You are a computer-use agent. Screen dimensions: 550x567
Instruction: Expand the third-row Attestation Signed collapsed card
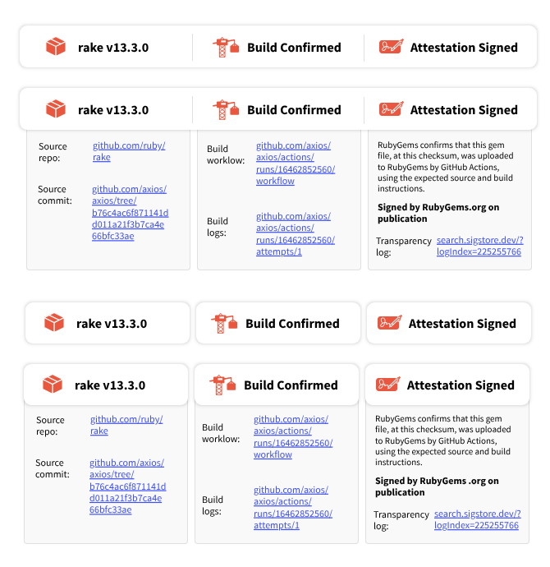tap(449, 323)
